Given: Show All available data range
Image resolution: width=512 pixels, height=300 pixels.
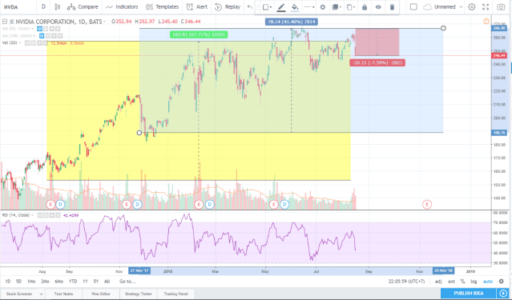Looking at the screenshot, I should pos(107,281).
